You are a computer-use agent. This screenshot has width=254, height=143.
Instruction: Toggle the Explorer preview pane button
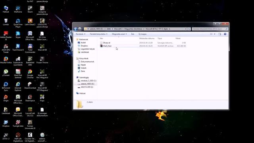[x=219, y=34]
